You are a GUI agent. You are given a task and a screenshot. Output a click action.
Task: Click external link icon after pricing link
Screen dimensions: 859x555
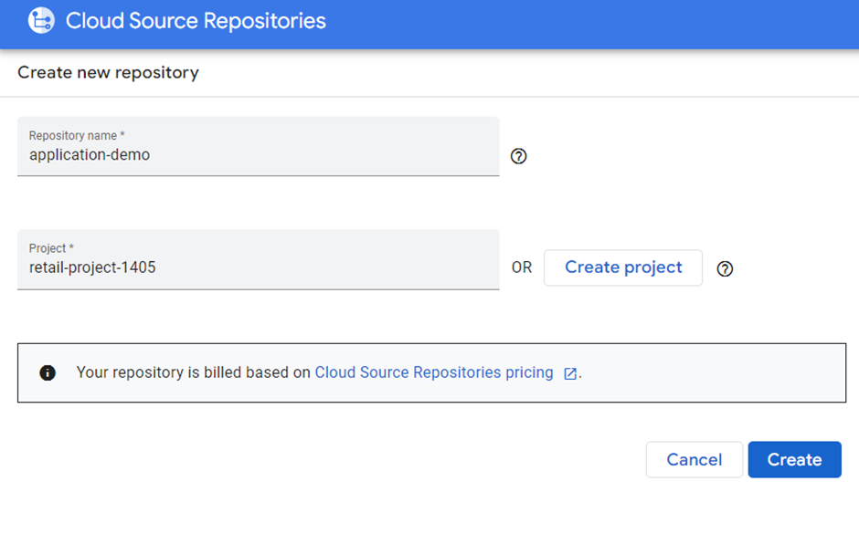(569, 373)
